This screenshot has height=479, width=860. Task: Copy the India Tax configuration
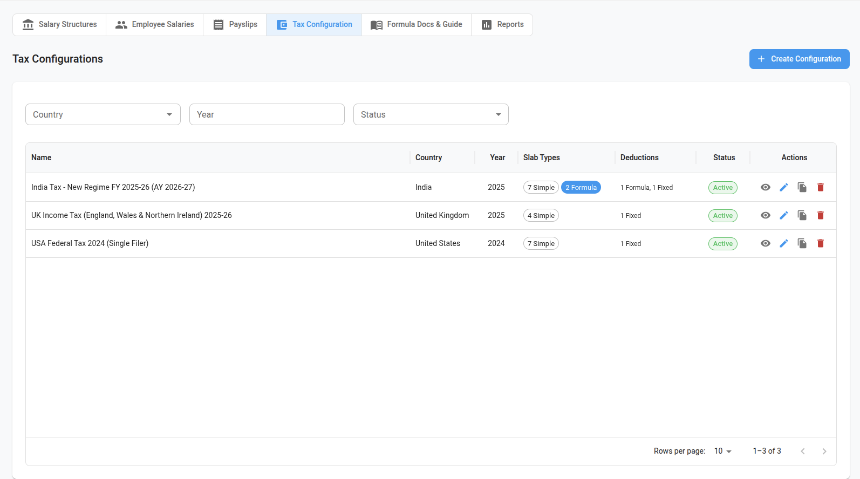pyautogui.click(x=802, y=187)
